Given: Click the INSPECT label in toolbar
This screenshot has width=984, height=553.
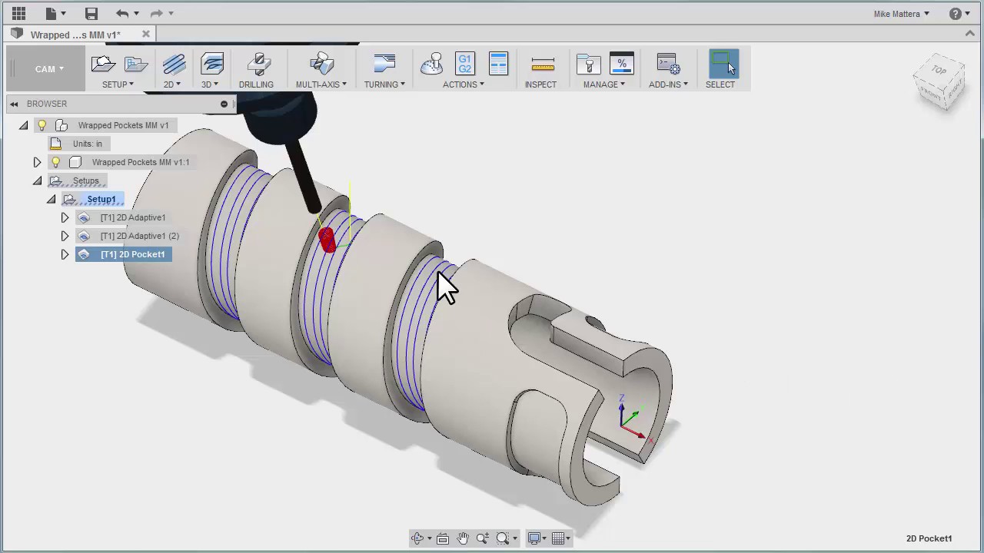Looking at the screenshot, I should pyautogui.click(x=540, y=84).
